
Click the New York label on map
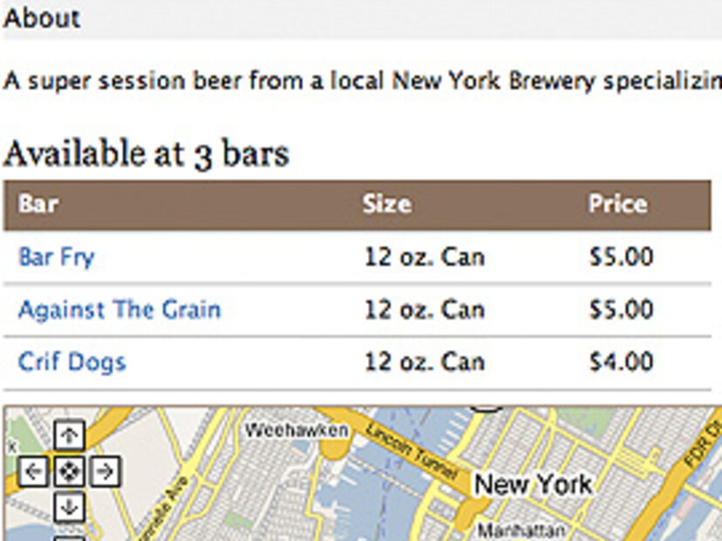[x=533, y=484]
